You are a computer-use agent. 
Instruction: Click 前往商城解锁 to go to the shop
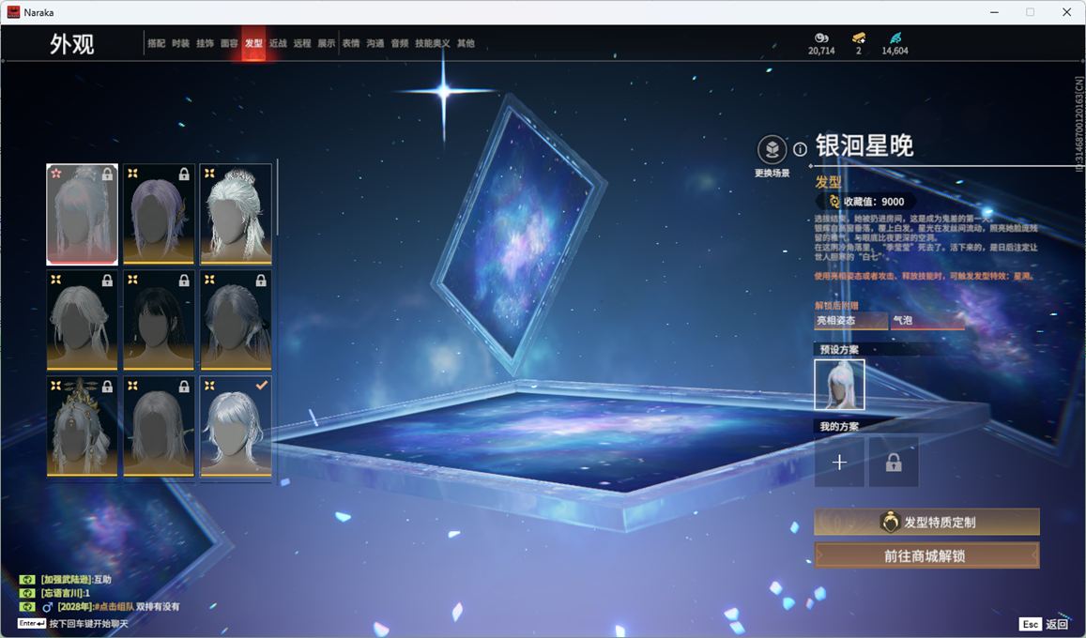[x=926, y=555]
